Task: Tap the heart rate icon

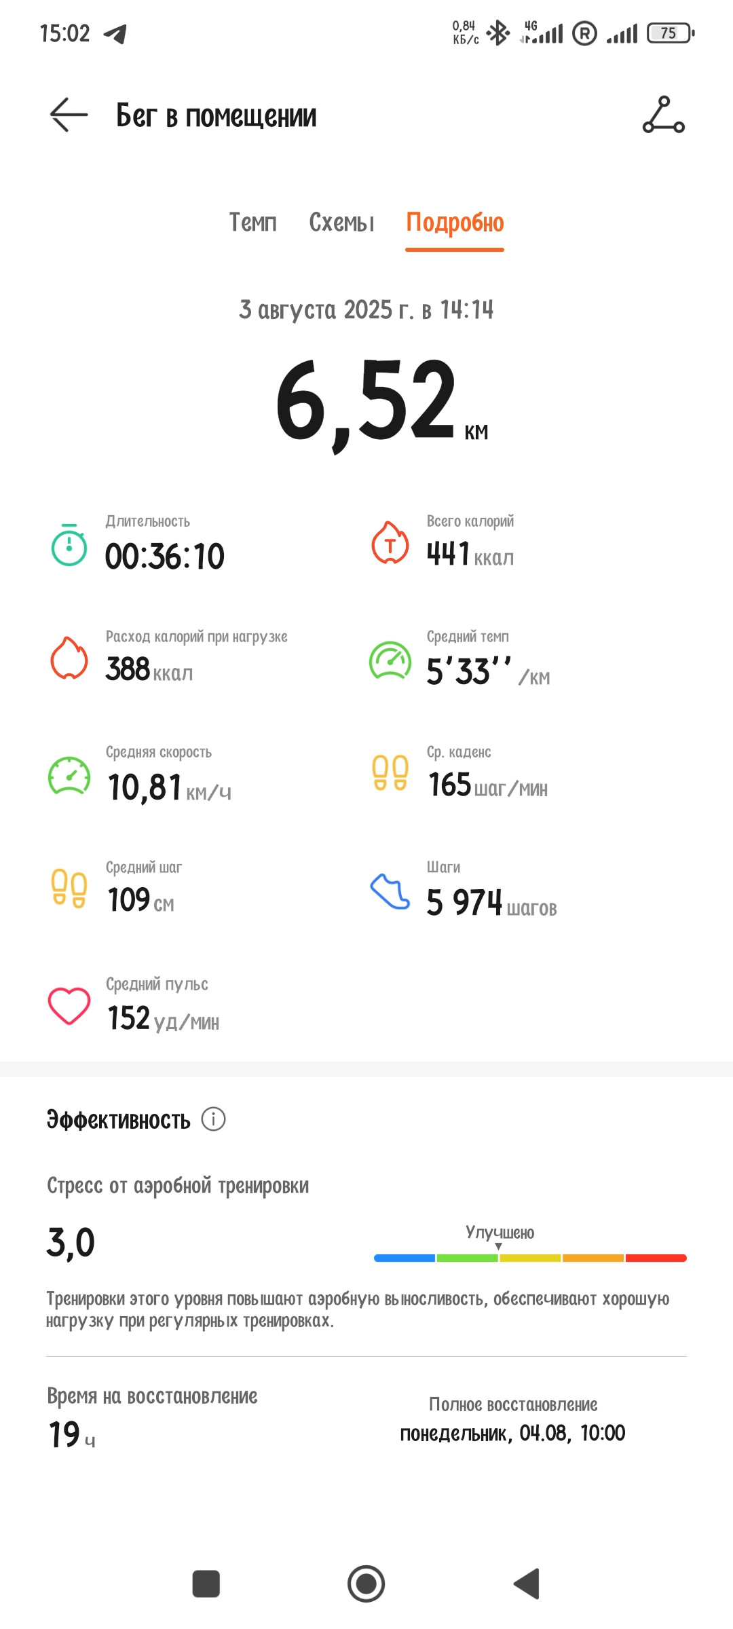Action: point(69,1006)
